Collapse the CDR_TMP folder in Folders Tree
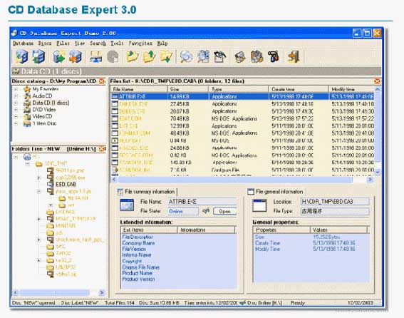Image resolution: width=404 pixels, height=318 pixels. [28, 164]
